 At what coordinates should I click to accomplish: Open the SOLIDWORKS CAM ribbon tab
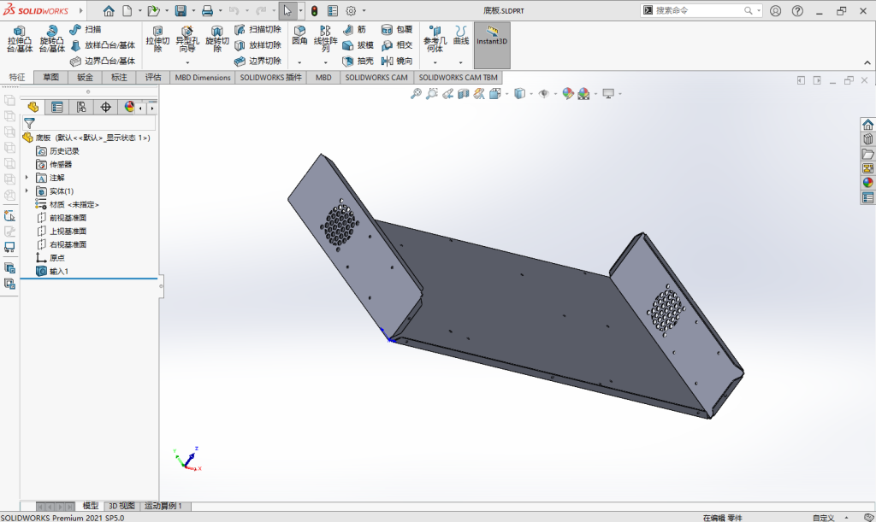pos(376,77)
